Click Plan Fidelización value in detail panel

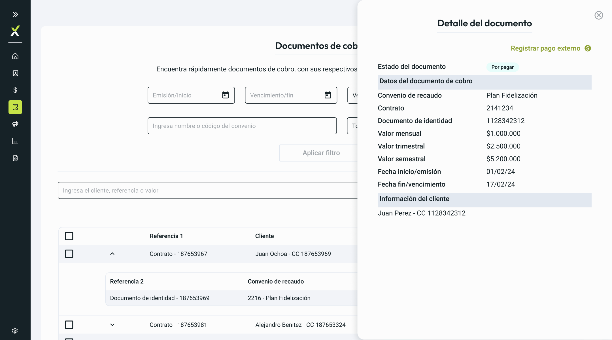click(x=512, y=95)
